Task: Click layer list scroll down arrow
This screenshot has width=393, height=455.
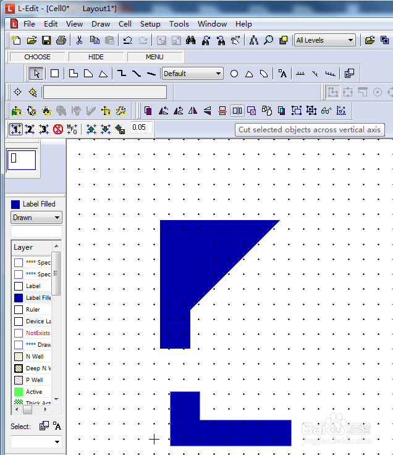Action: (x=56, y=399)
